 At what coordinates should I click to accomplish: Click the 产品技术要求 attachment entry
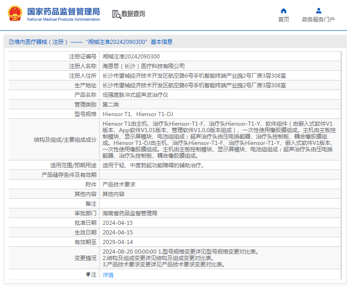pos(119,185)
